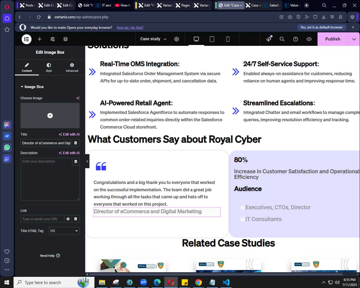Open the Windows Start menu
The height and width of the screenshot is (288, 360).
point(7,282)
